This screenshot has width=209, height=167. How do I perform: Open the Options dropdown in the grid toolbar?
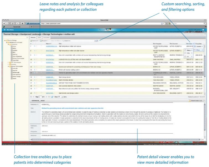pos(34,41)
